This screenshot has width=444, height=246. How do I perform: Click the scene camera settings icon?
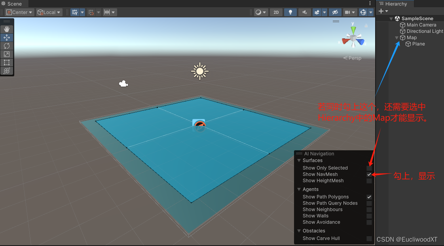pyautogui.click(x=347, y=12)
